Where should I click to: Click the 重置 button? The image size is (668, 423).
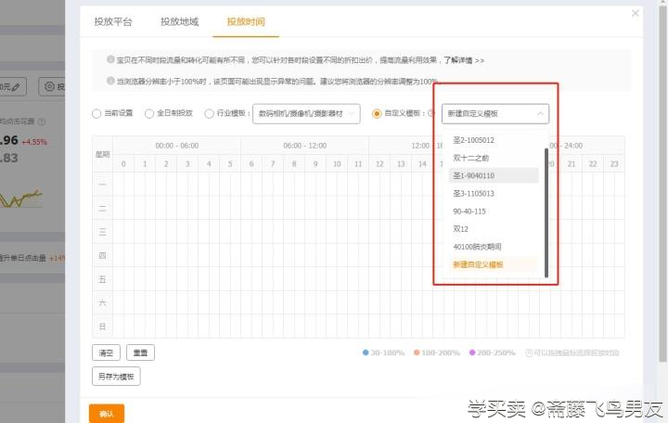pyautogui.click(x=141, y=352)
